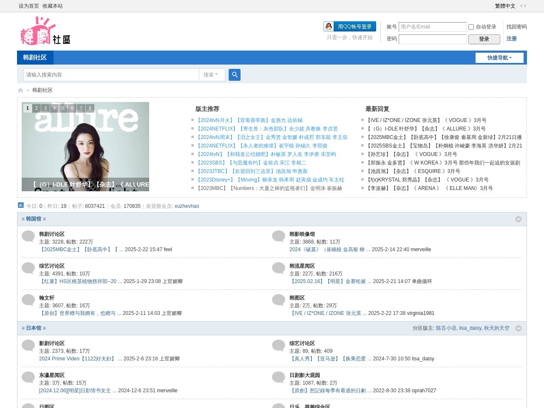This screenshot has width=544, height=408.
Task: Enable the 自动登录 checkbox
Action: pos(471,27)
